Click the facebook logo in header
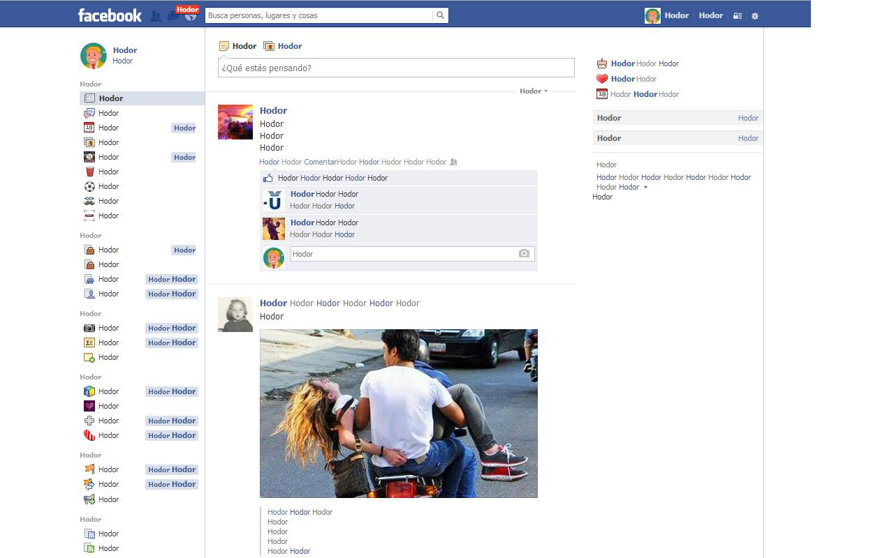The image size is (894, 558). point(110,15)
